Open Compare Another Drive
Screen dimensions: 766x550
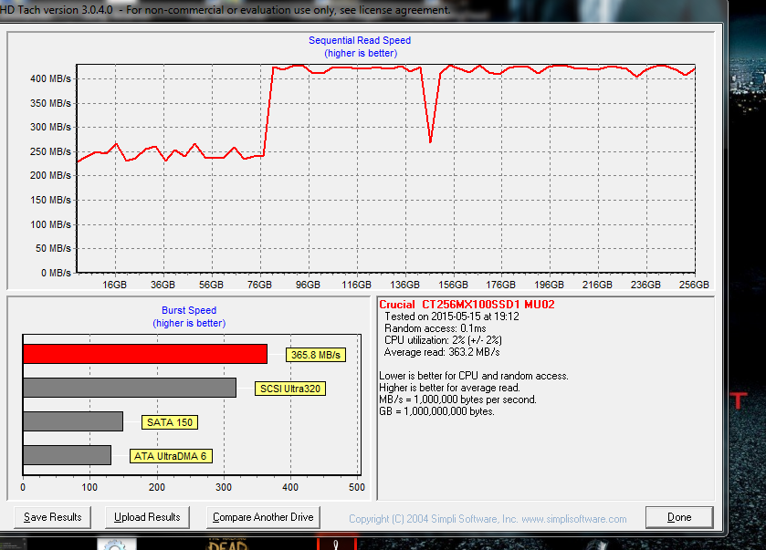(263, 517)
